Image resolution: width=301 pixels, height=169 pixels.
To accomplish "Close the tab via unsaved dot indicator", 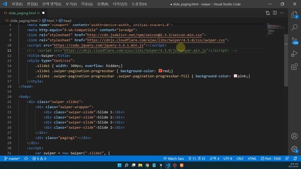I will [43, 13].
